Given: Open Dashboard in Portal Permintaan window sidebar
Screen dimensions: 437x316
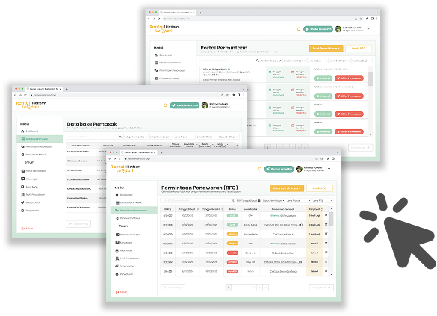Looking at the screenshot, I should [164, 55].
